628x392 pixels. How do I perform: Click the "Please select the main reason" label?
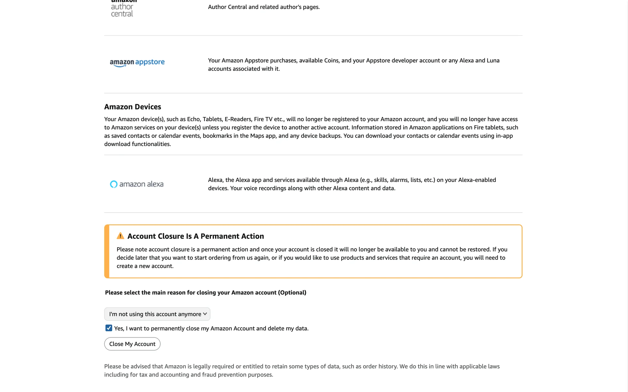click(x=205, y=293)
